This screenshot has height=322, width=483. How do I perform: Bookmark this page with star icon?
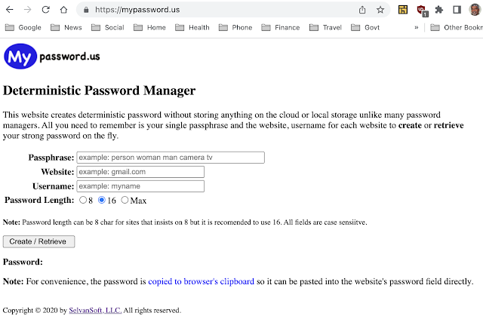tap(380, 10)
